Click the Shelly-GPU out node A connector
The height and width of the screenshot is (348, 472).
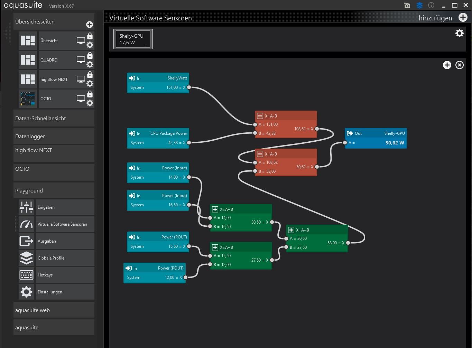[345, 142]
